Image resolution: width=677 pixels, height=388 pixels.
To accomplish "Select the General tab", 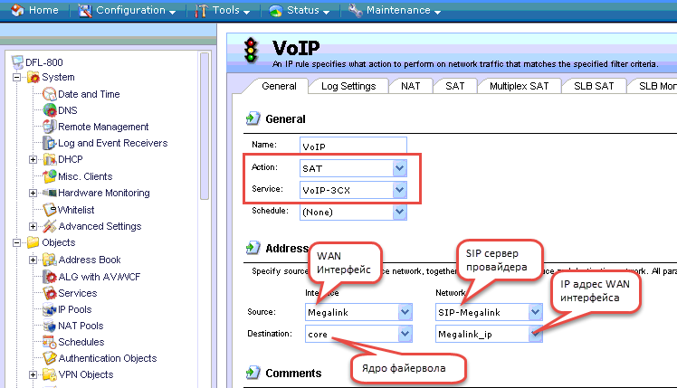I will pyautogui.click(x=279, y=86).
